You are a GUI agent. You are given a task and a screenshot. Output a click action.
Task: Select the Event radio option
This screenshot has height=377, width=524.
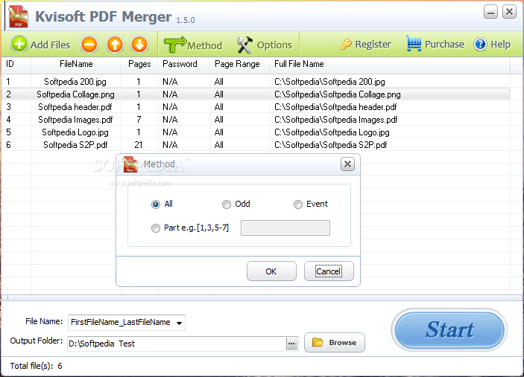pos(297,204)
